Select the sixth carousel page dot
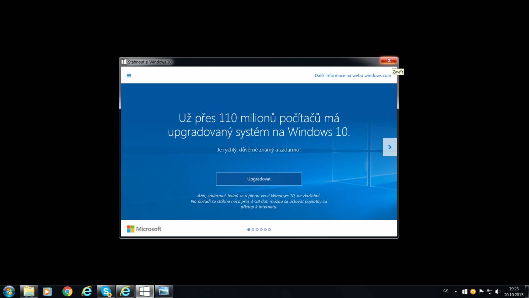This screenshot has height=298, width=529. [x=269, y=229]
